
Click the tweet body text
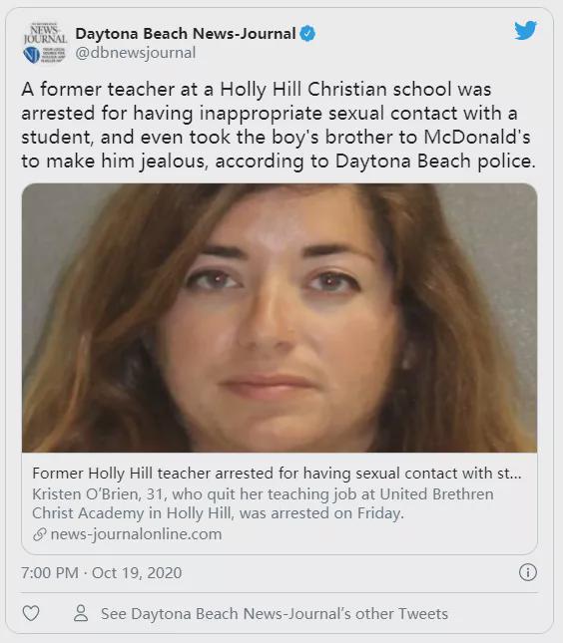coord(279,125)
